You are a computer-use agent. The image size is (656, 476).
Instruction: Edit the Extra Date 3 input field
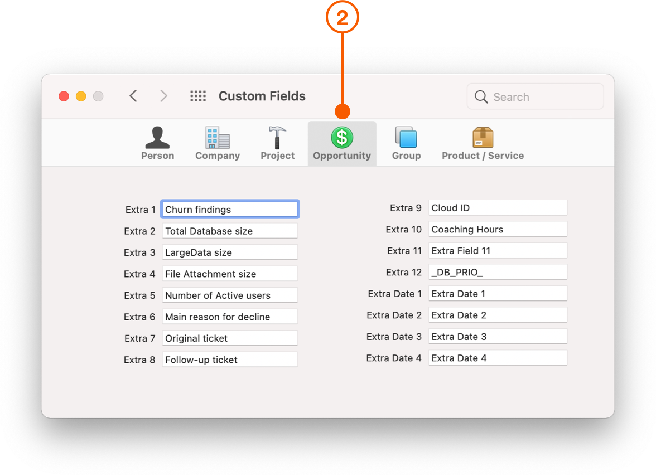(498, 337)
